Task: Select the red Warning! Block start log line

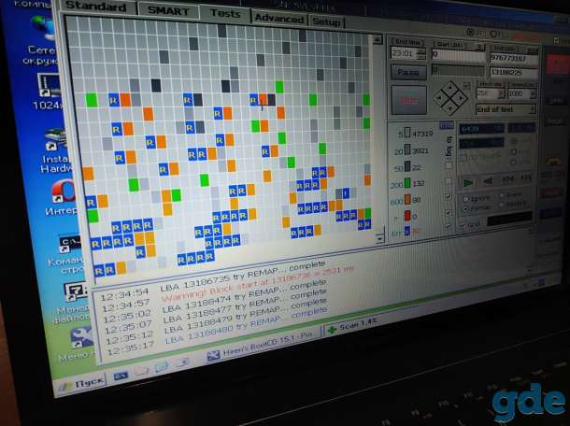Action: pos(257,284)
